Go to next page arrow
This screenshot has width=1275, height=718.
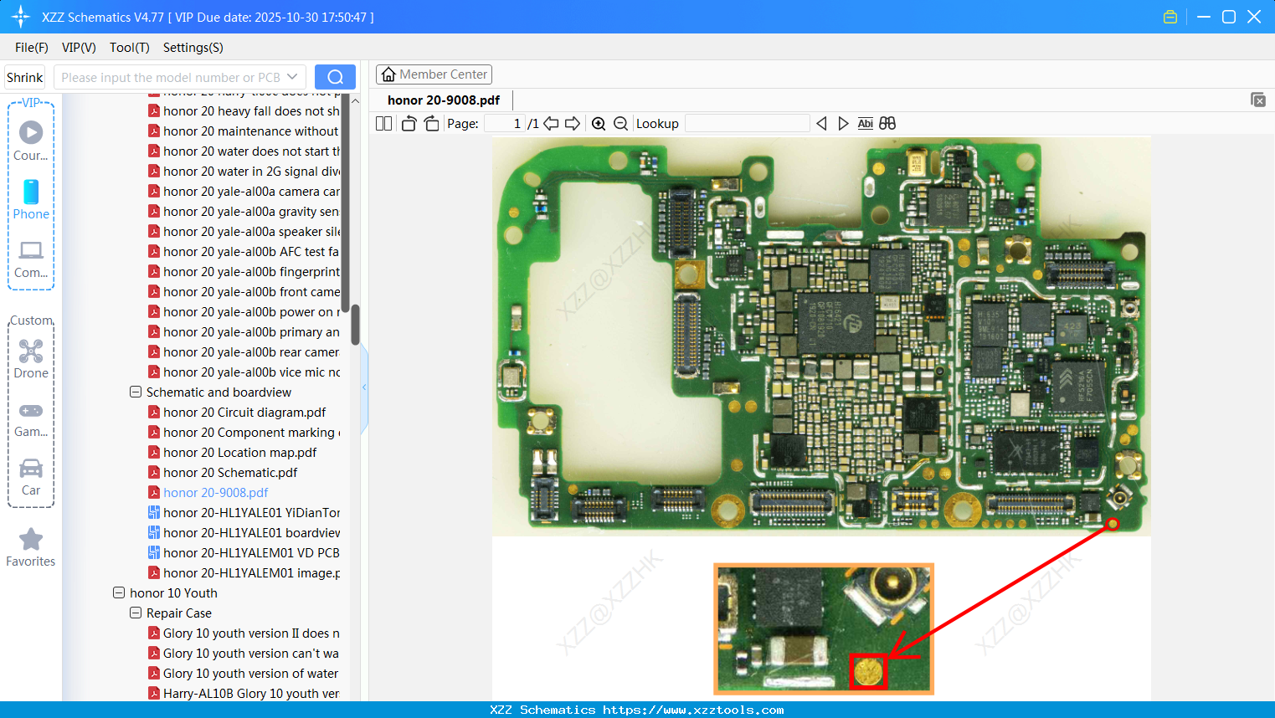tap(573, 124)
